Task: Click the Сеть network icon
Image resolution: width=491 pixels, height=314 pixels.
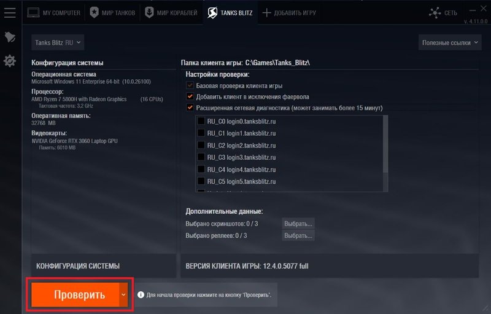Action: pos(435,13)
